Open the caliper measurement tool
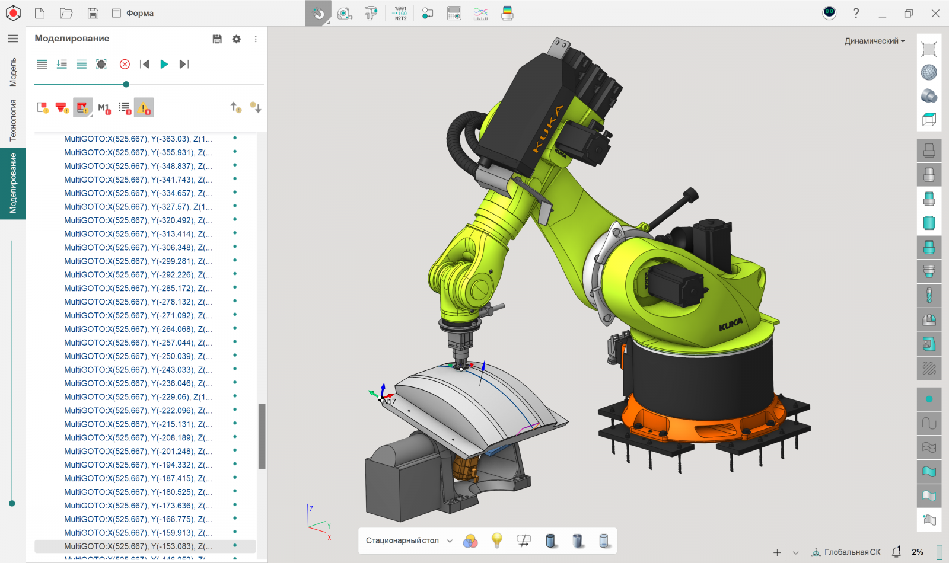 (371, 13)
